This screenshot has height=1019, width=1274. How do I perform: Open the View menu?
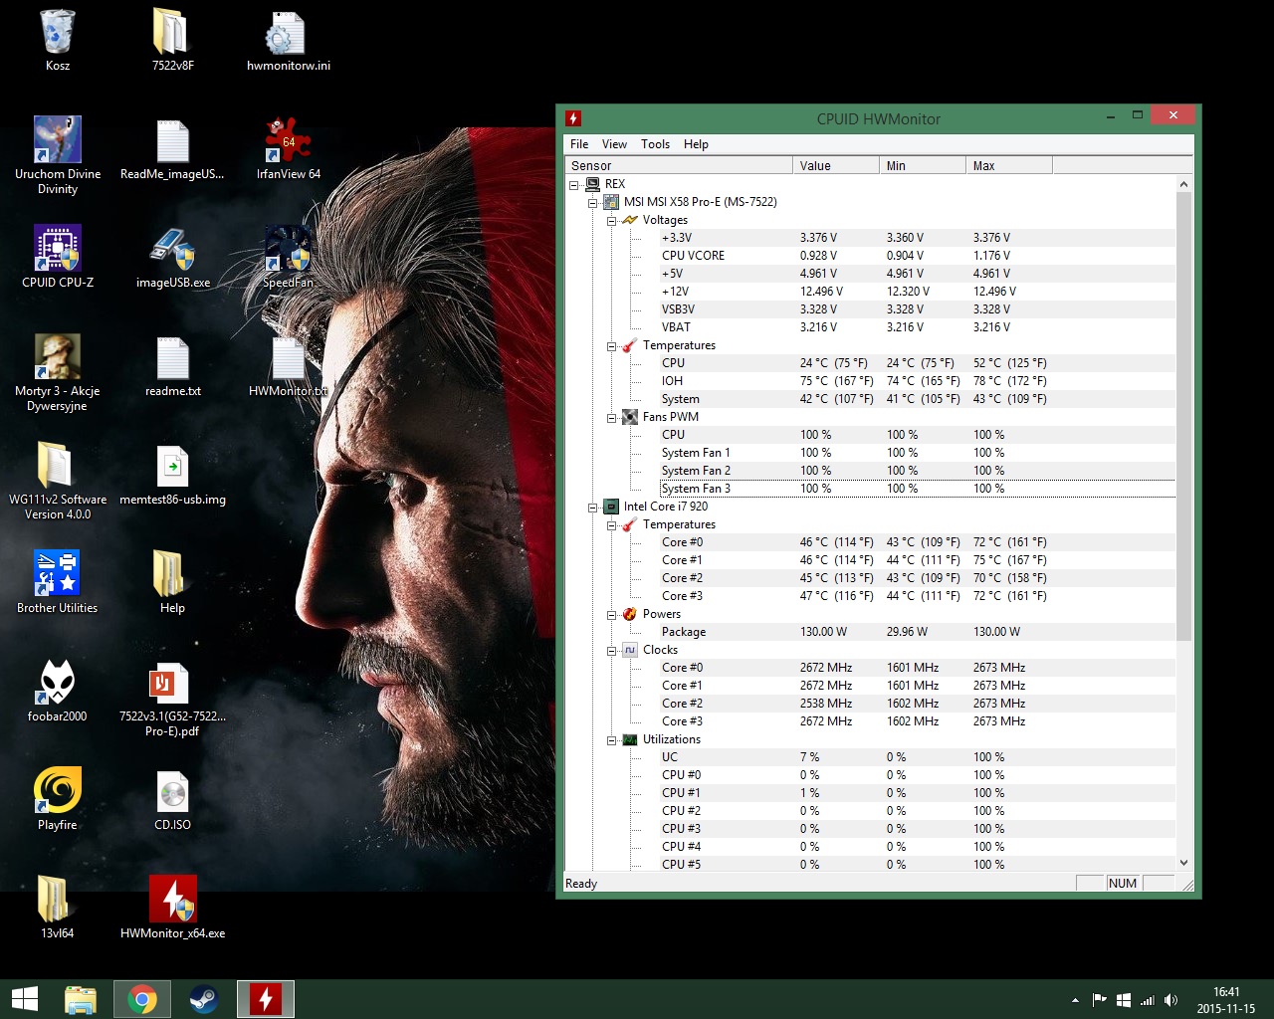click(x=615, y=144)
